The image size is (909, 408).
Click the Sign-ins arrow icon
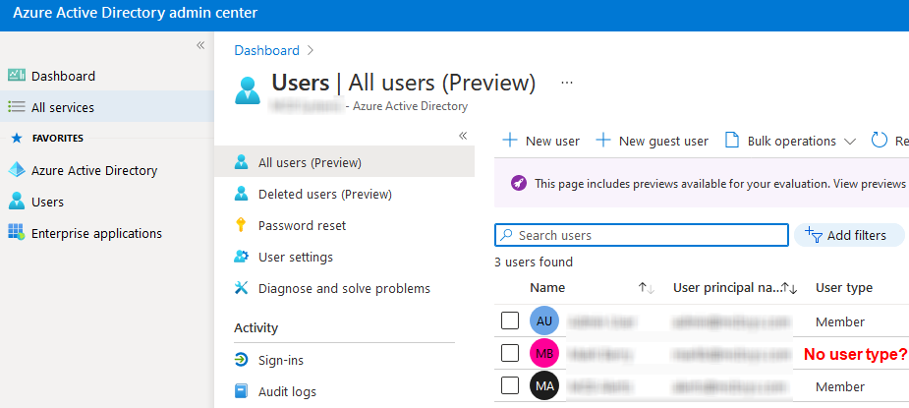coord(241,360)
